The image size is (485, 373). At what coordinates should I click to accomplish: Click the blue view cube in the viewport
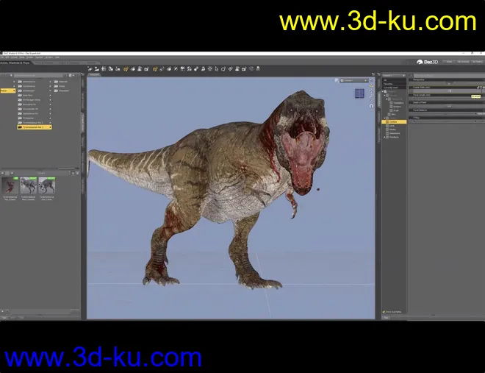pyautogui.click(x=359, y=93)
